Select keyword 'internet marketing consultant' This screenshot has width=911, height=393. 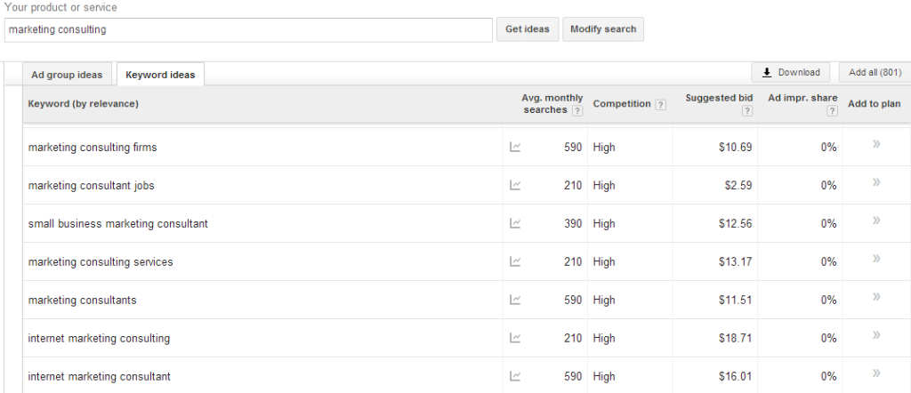100,377
